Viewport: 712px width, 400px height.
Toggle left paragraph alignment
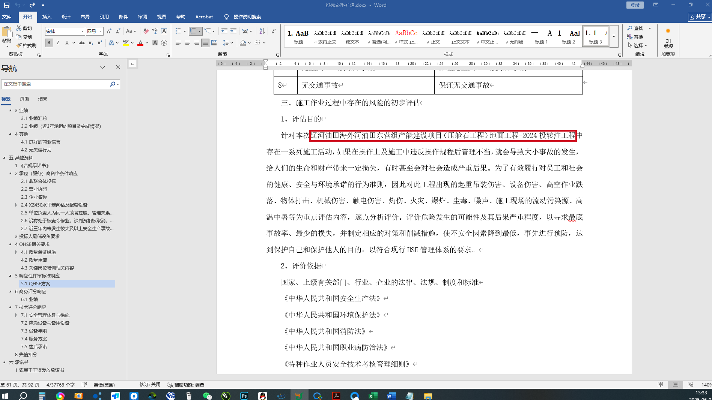(x=178, y=43)
